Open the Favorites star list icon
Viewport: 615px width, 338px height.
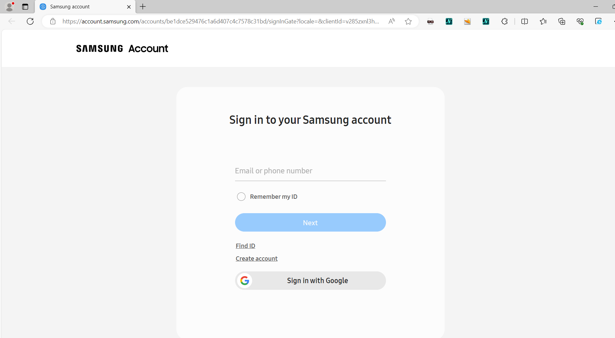pyautogui.click(x=543, y=21)
